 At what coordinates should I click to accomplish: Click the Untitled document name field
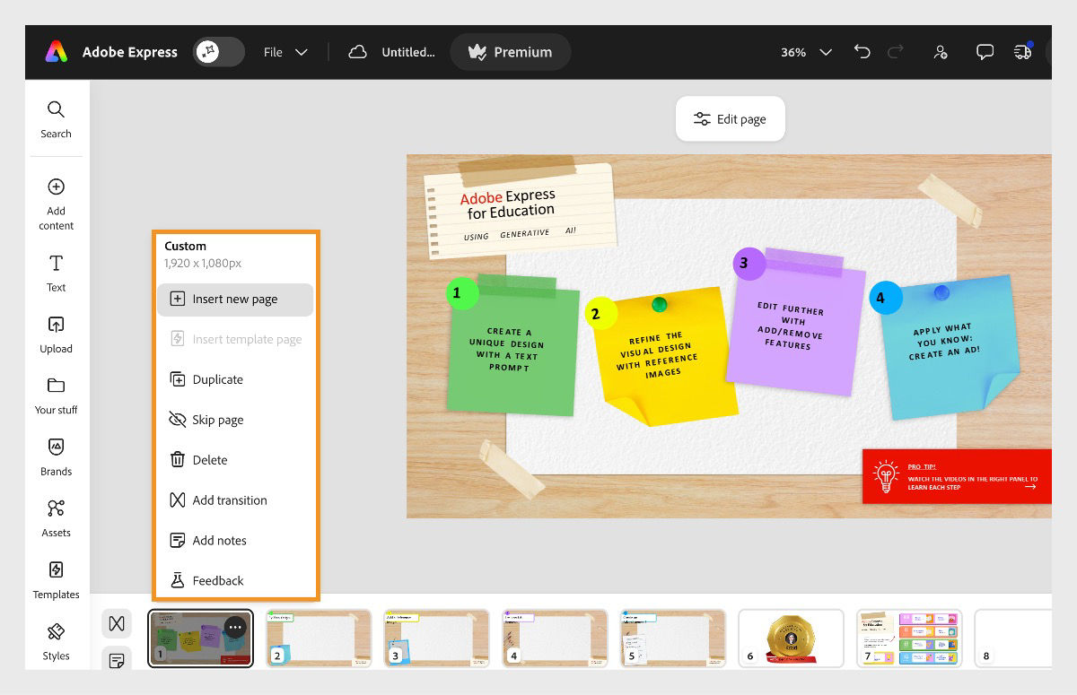[408, 52]
